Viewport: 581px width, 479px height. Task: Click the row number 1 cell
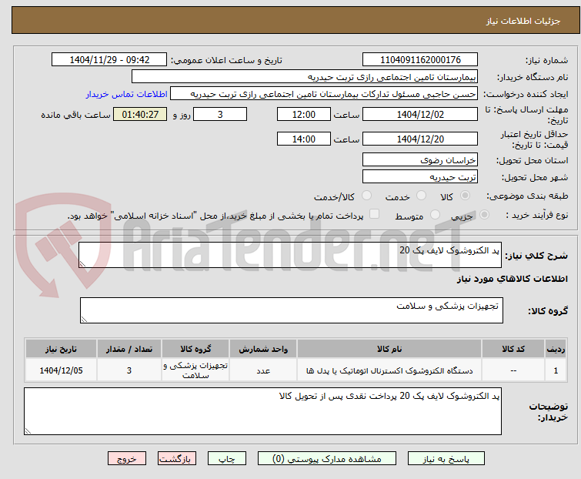(x=556, y=370)
